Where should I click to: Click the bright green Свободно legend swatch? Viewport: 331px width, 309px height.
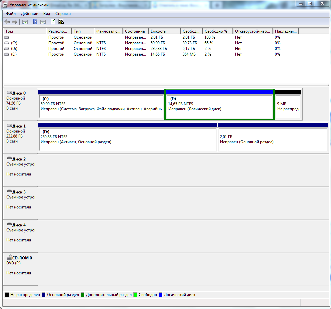coord(135,295)
